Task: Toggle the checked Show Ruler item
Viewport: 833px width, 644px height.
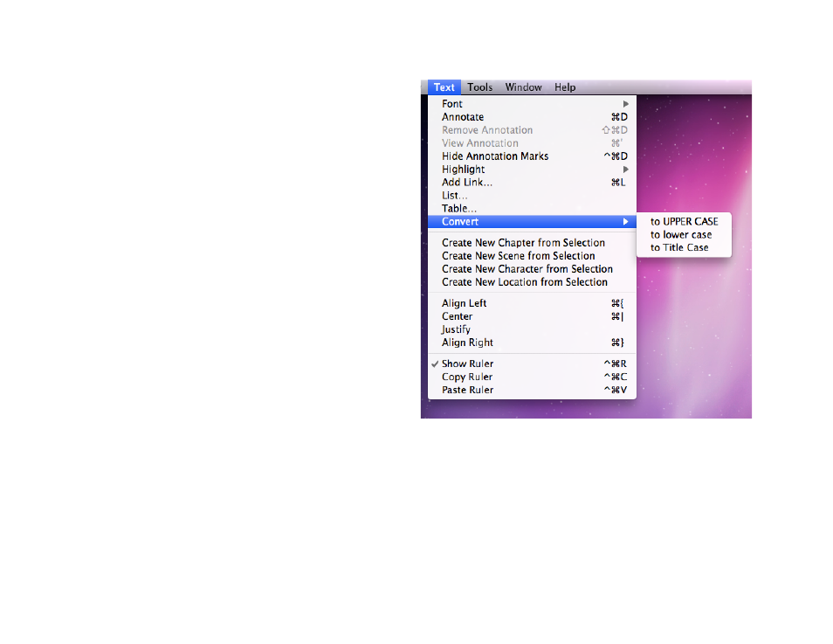Action: [x=532, y=364]
